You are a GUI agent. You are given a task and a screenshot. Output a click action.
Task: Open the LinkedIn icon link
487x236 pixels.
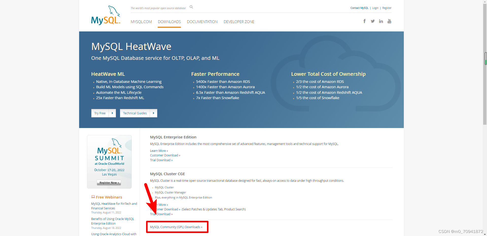click(381, 21)
